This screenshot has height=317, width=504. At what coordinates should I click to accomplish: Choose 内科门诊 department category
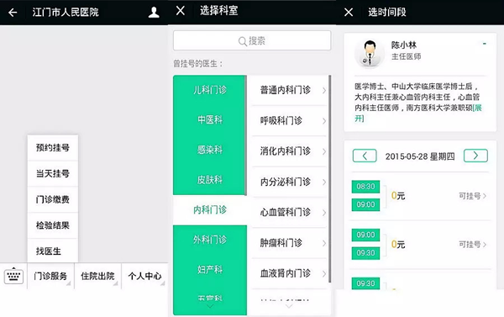210,210
